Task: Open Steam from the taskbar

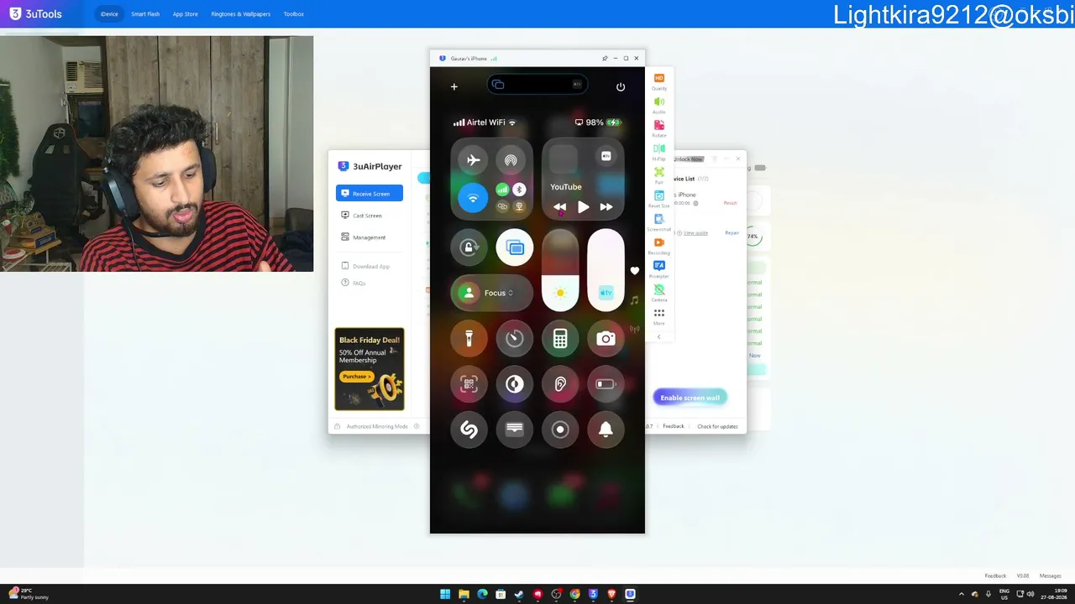Action: click(x=519, y=595)
